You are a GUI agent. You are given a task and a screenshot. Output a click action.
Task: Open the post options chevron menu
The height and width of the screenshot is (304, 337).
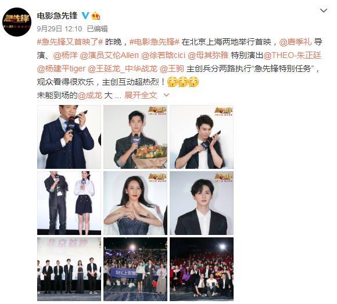point(324,10)
